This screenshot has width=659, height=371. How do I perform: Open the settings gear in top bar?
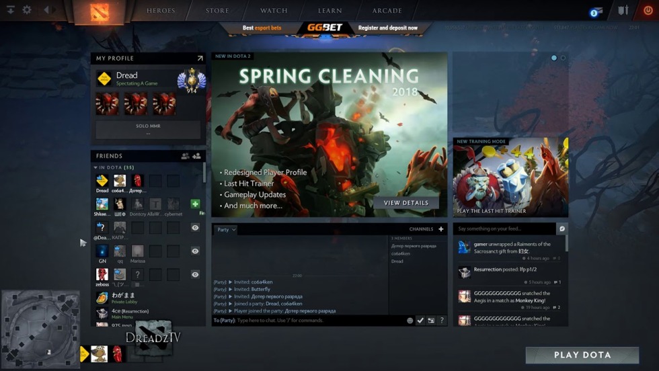point(27,10)
